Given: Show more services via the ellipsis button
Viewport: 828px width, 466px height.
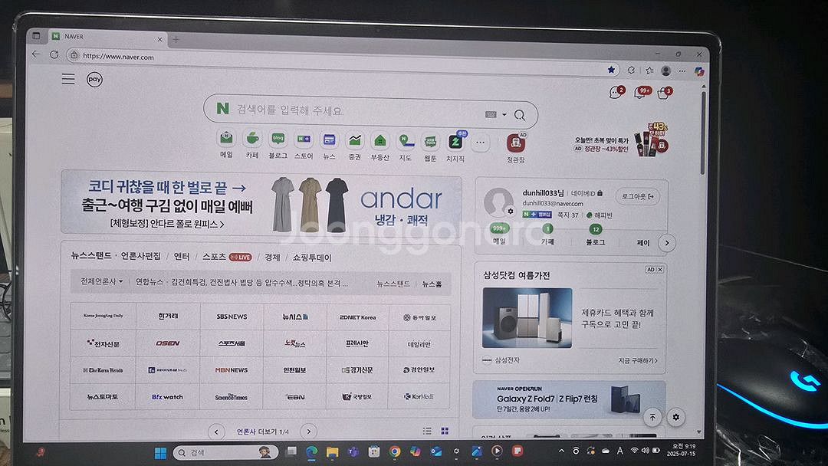Looking at the screenshot, I should (x=480, y=143).
